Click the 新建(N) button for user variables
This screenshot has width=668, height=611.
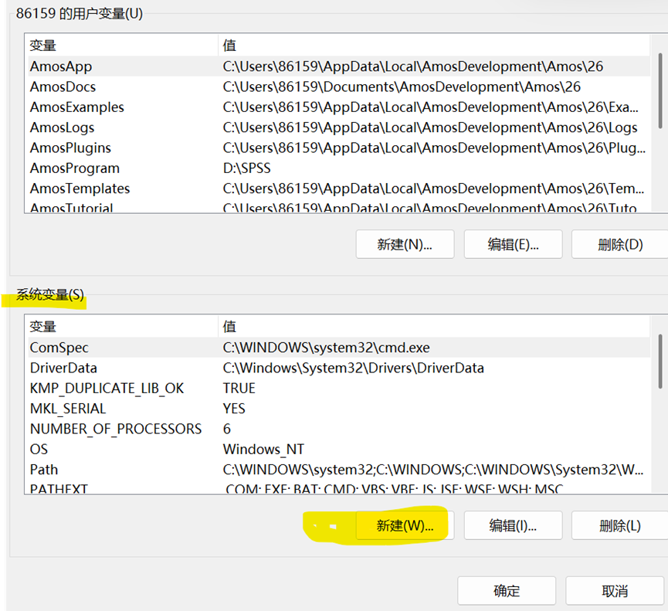point(404,244)
